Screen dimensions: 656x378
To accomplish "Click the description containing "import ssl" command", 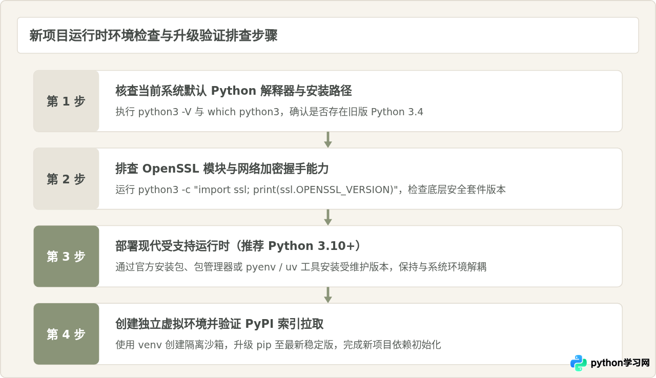I will point(311,190).
